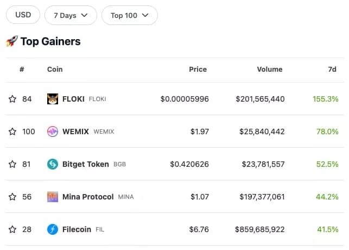Viewport: 349px width, 250px height.
Task: Add Bitget Token to favorites via star
Action: point(12,164)
